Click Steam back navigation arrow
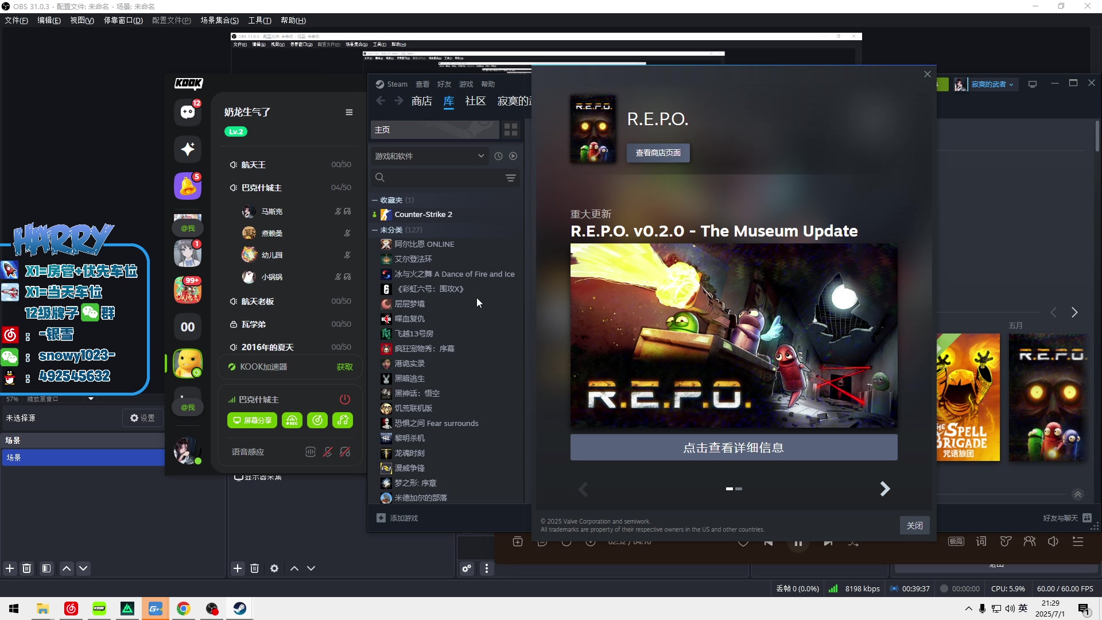This screenshot has height=620, width=1102. 381,101
